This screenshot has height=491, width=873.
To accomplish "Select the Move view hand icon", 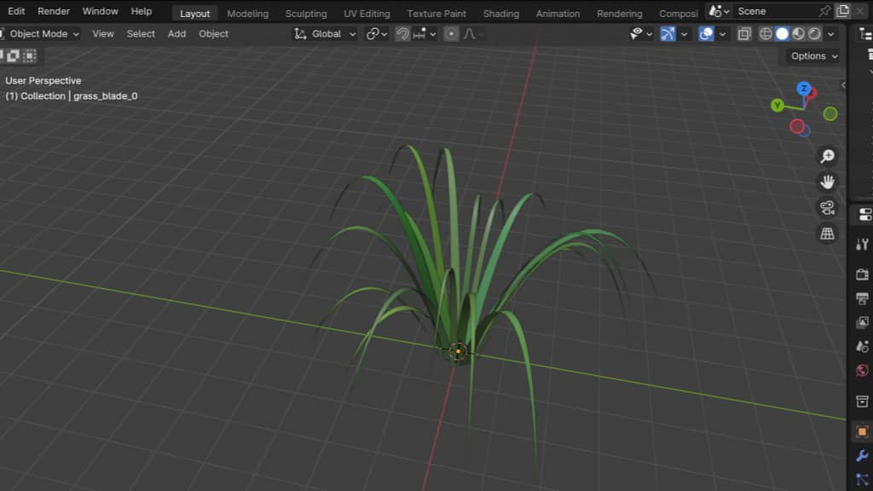I will [827, 182].
